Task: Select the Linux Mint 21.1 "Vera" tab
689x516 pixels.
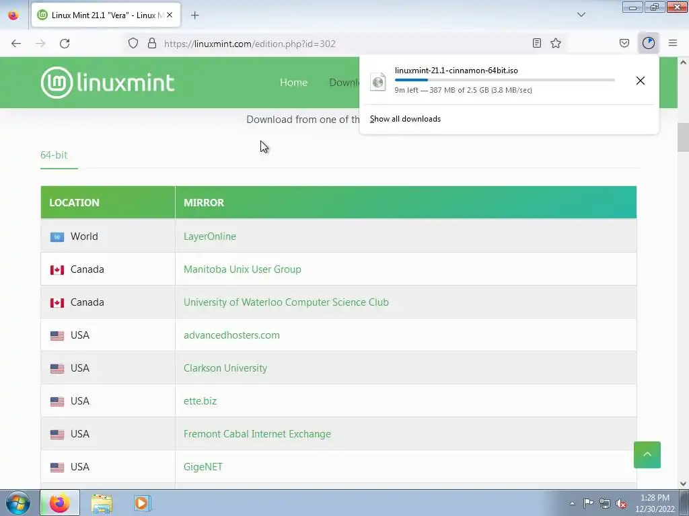Action: pyautogui.click(x=106, y=15)
